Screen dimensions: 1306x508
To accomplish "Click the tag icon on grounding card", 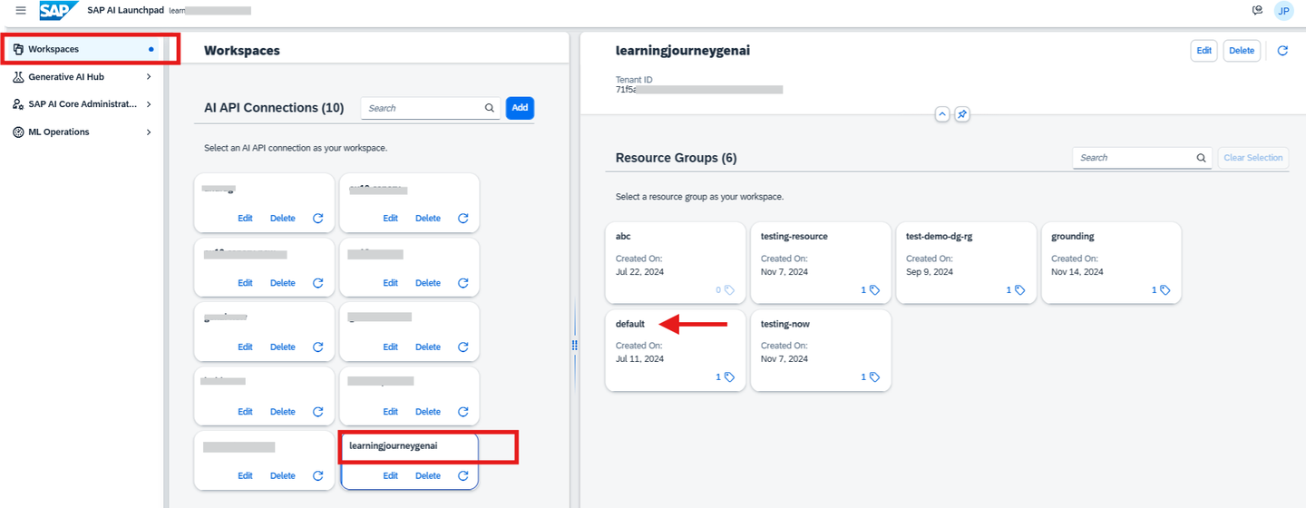I will pos(1165,290).
